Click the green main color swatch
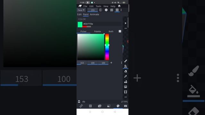The image size is (205, 115). (x=80, y=25)
